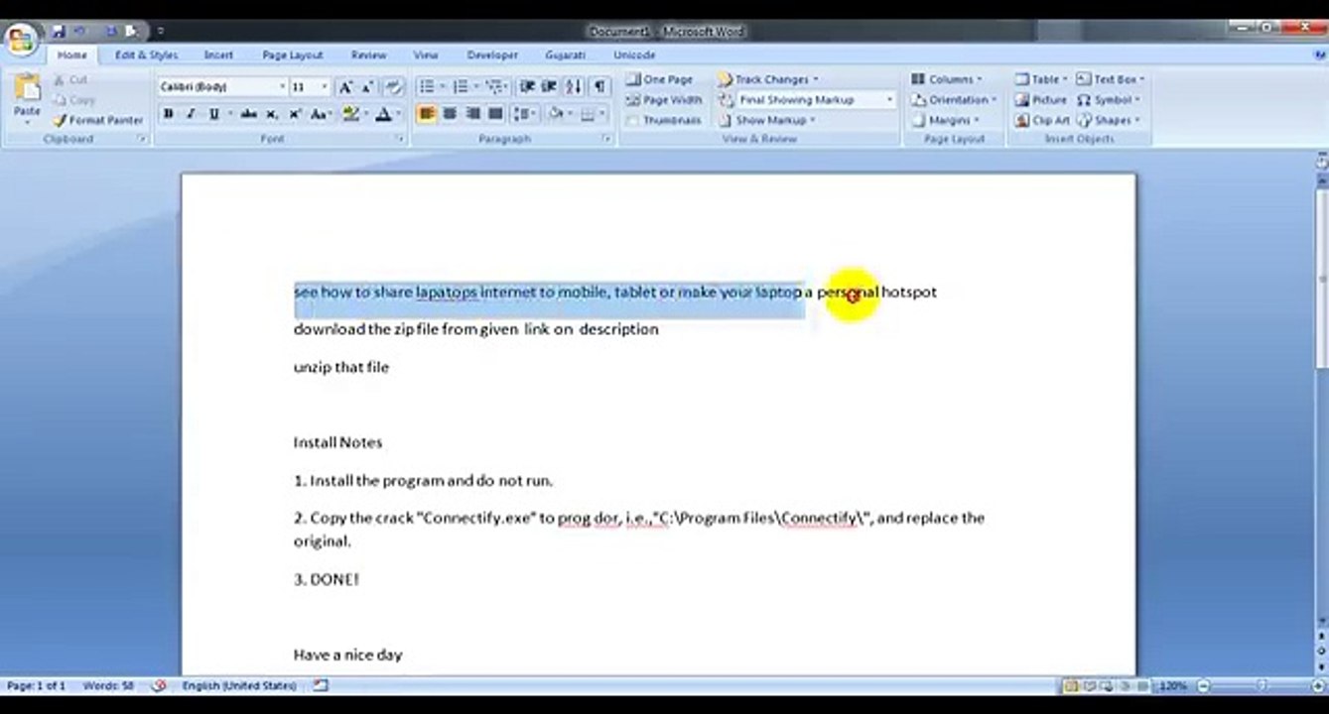The width and height of the screenshot is (1329, 714).
Task: Click English (United States) language indicator
Action: [x=239, y=685]
